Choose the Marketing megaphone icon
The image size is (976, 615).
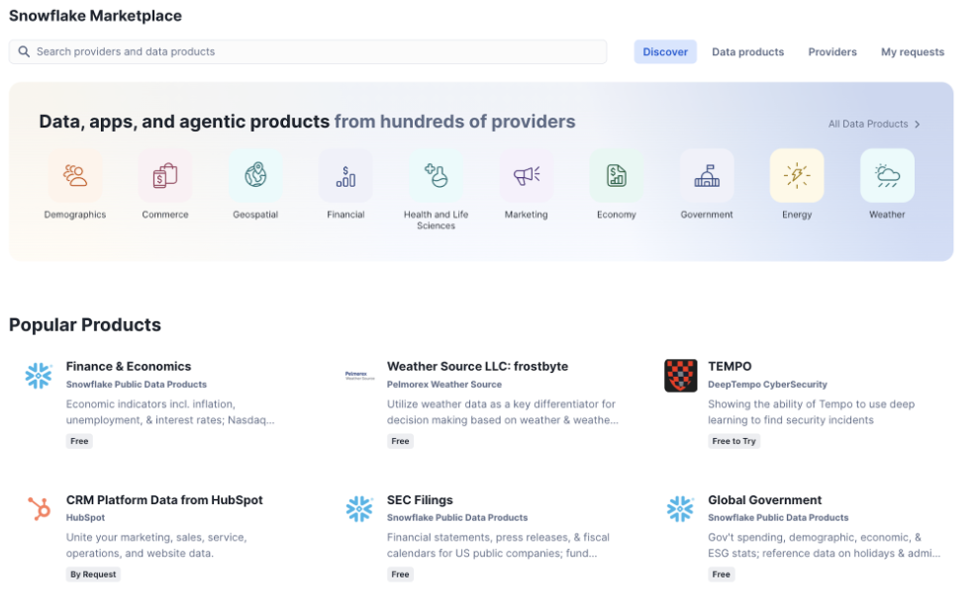[x=526, y=175]
